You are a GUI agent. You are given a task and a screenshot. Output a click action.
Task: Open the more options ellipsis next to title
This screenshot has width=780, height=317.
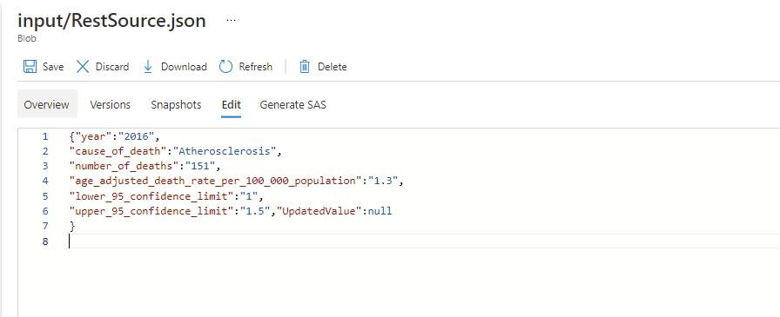231,20
